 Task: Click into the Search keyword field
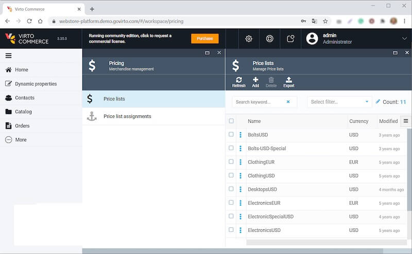coord(259,102)
